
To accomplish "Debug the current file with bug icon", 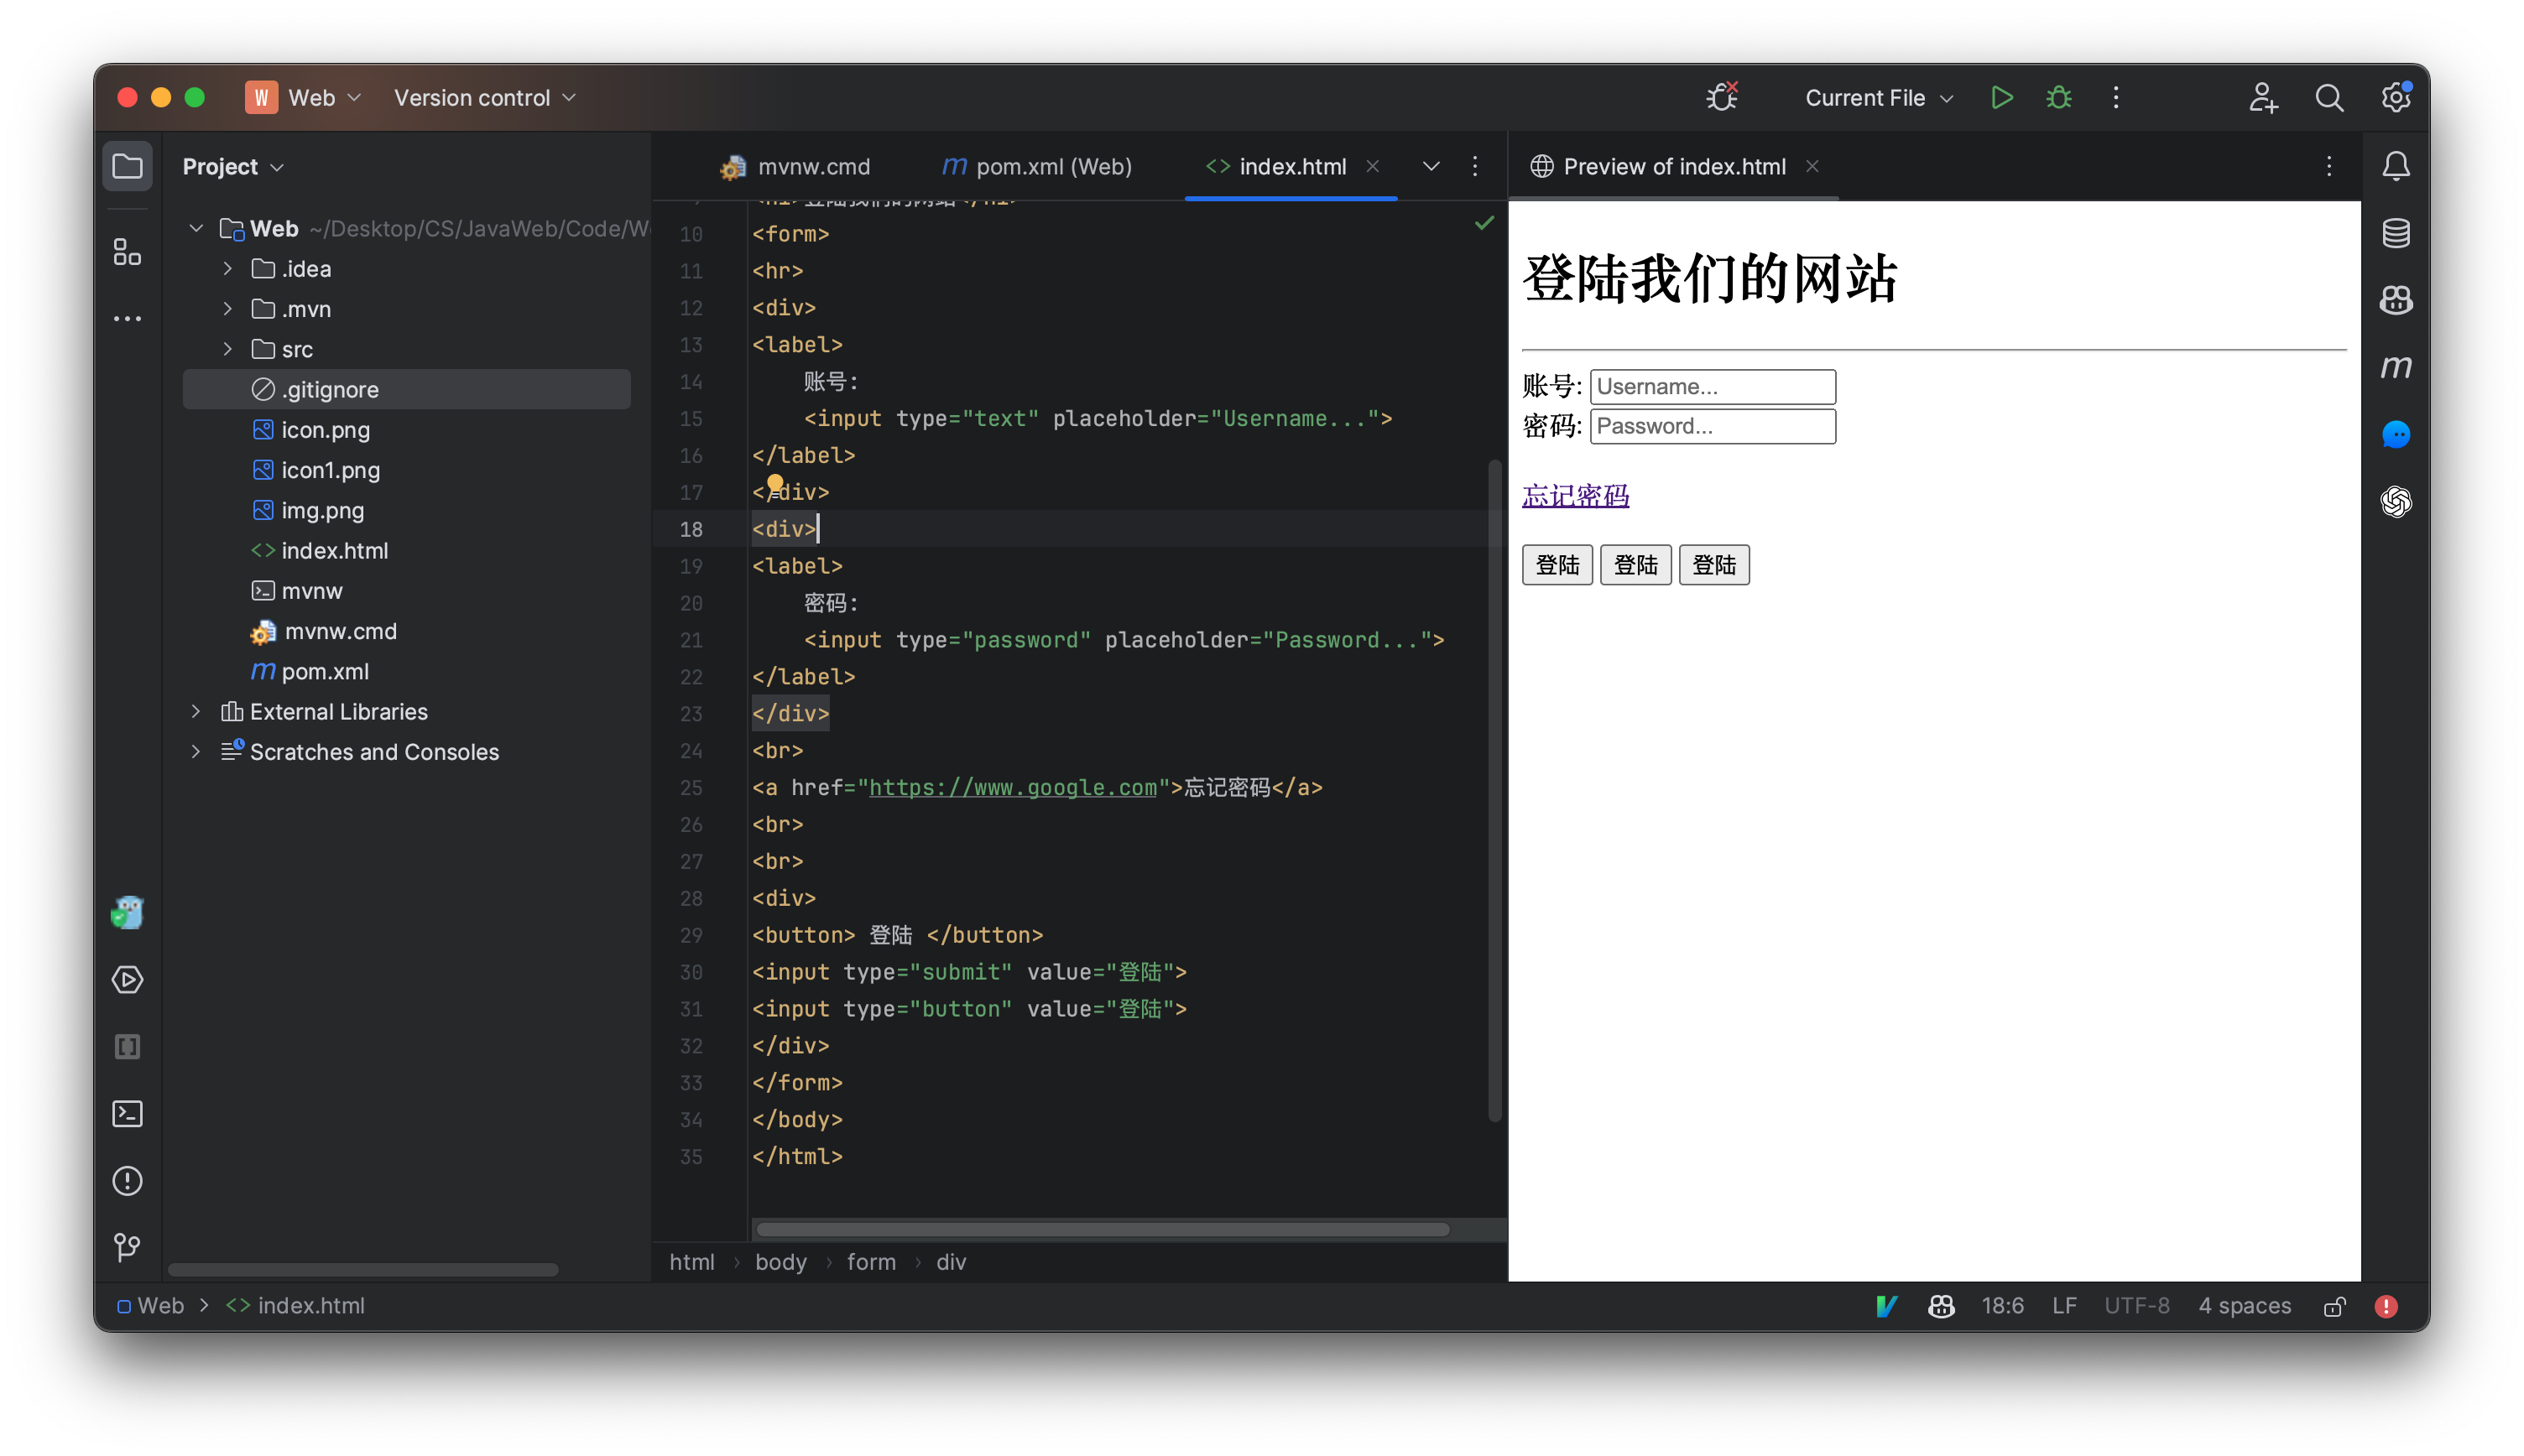I will pos(2057,97).
